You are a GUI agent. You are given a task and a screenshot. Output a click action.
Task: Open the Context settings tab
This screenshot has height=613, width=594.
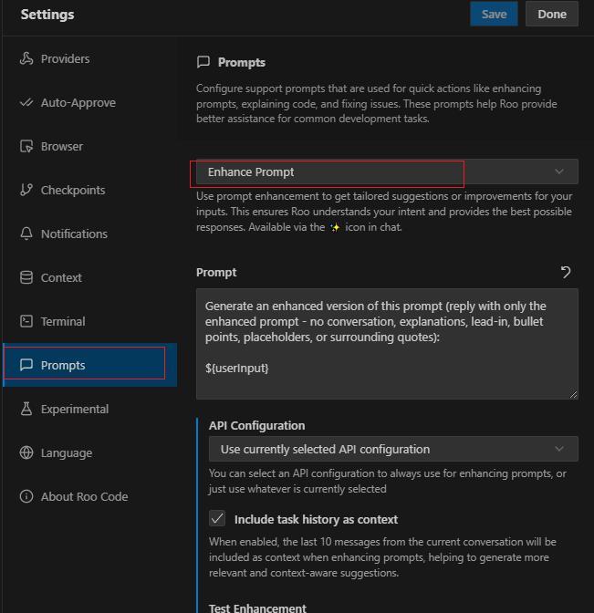point(89,277)
